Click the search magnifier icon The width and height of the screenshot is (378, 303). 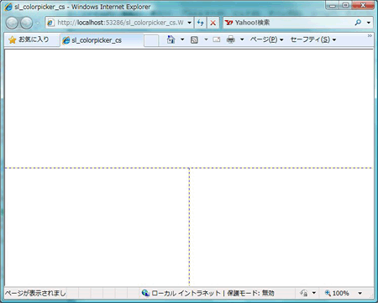click(358, 23)
